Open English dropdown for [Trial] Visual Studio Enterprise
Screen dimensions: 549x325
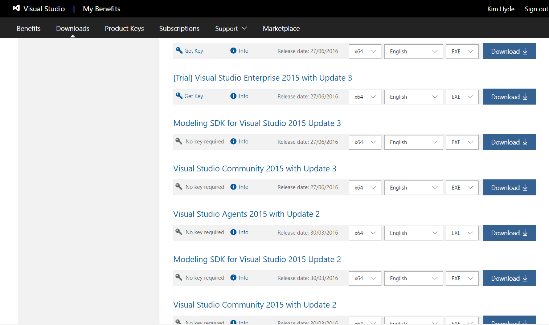(414, 97)
